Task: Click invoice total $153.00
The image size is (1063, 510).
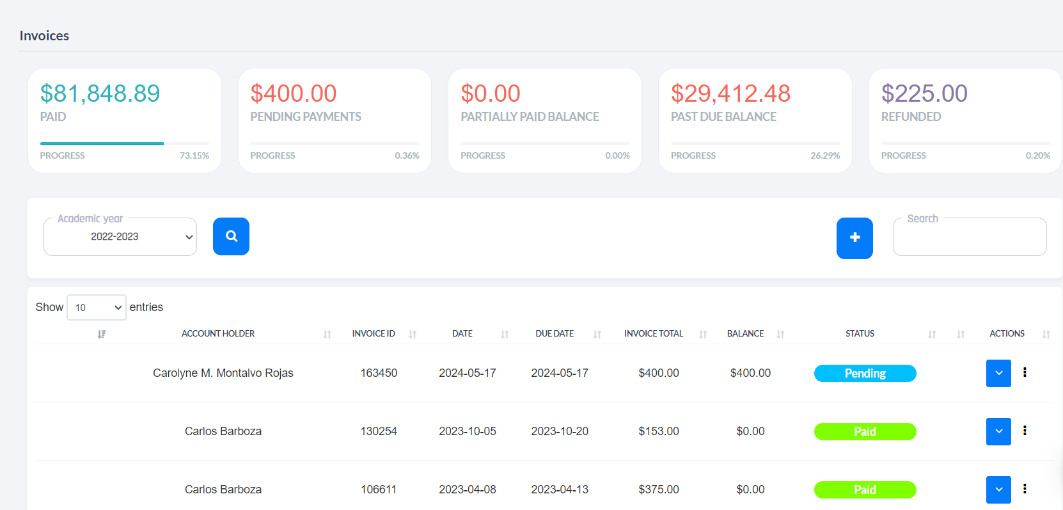Action: click(659, 431)
